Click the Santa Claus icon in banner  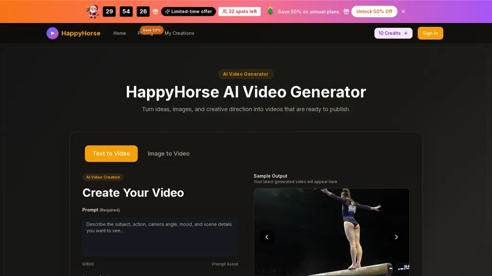coord(93,11)
